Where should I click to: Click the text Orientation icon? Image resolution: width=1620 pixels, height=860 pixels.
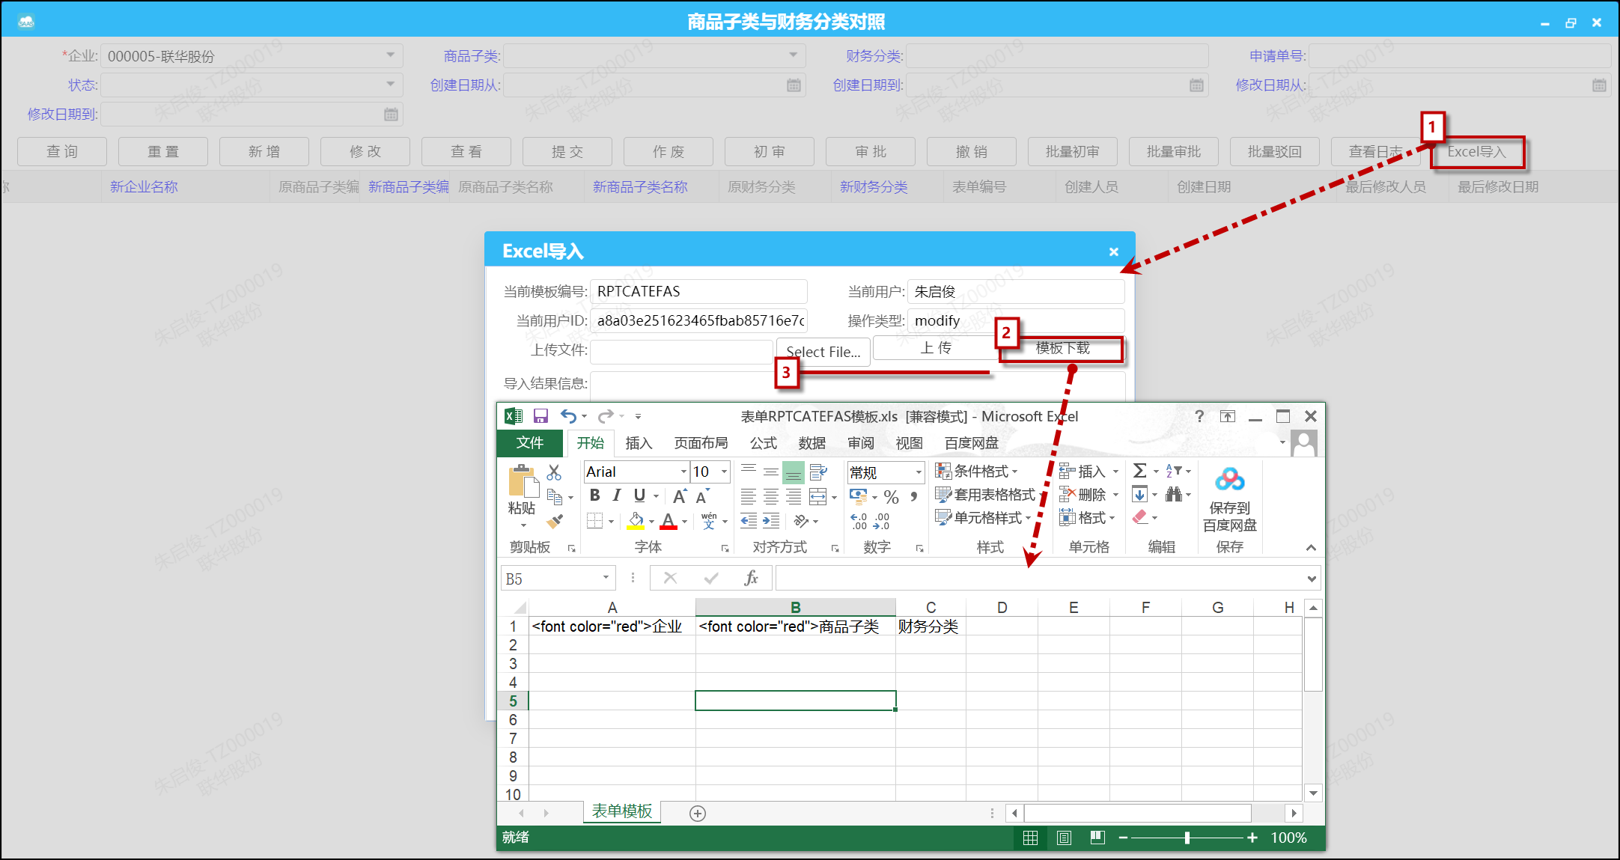tap(802, 521)
